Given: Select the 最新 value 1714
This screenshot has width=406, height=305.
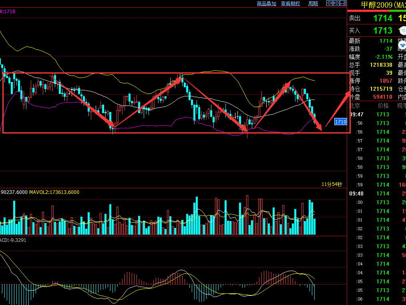Looking at the screenshot, I should click(x=386, y=41).
